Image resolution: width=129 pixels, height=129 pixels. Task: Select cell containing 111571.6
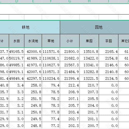[51, 51]
